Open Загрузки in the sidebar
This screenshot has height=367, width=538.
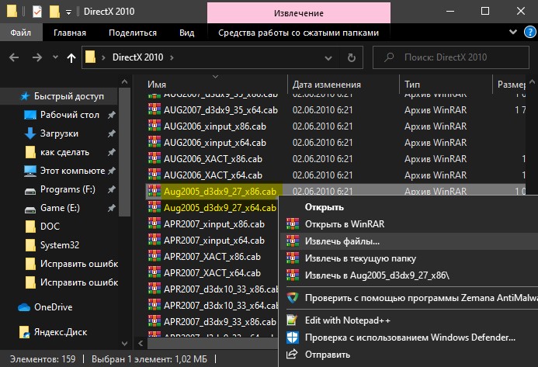click(x=59, y=133)
